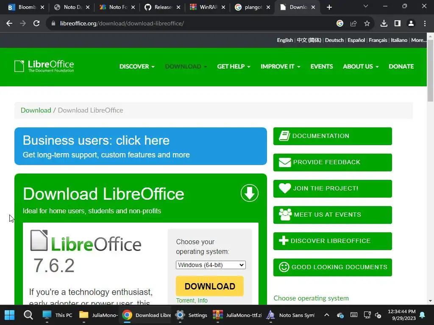Expand the ABOUT US menu

(x=361, y=66)
